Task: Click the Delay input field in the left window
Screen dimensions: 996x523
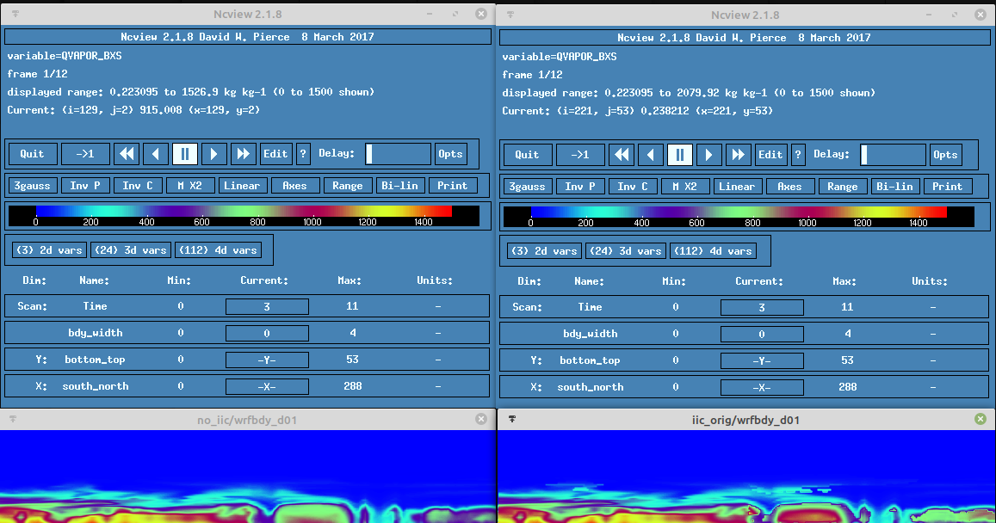Action: tap(399, 154)
